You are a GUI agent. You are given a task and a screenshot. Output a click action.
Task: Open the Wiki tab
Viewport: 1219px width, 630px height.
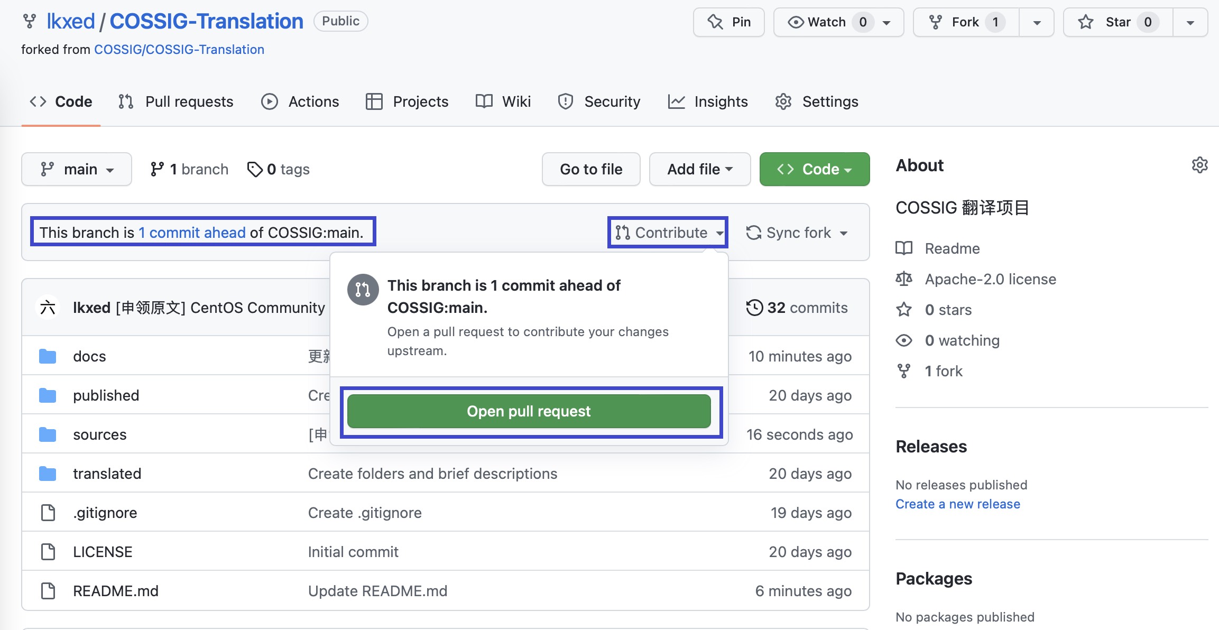(503, 101)
